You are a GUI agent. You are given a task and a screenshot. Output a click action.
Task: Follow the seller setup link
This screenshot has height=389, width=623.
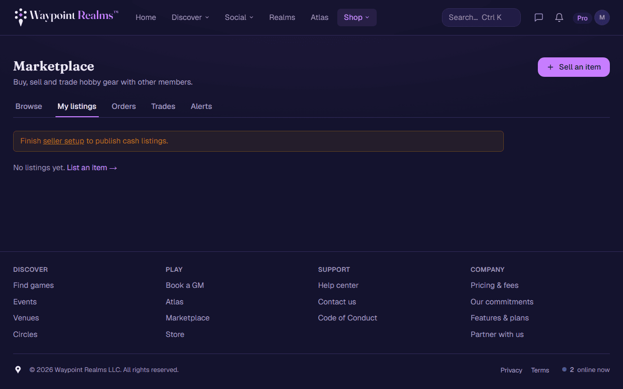[x=64, y=141]
